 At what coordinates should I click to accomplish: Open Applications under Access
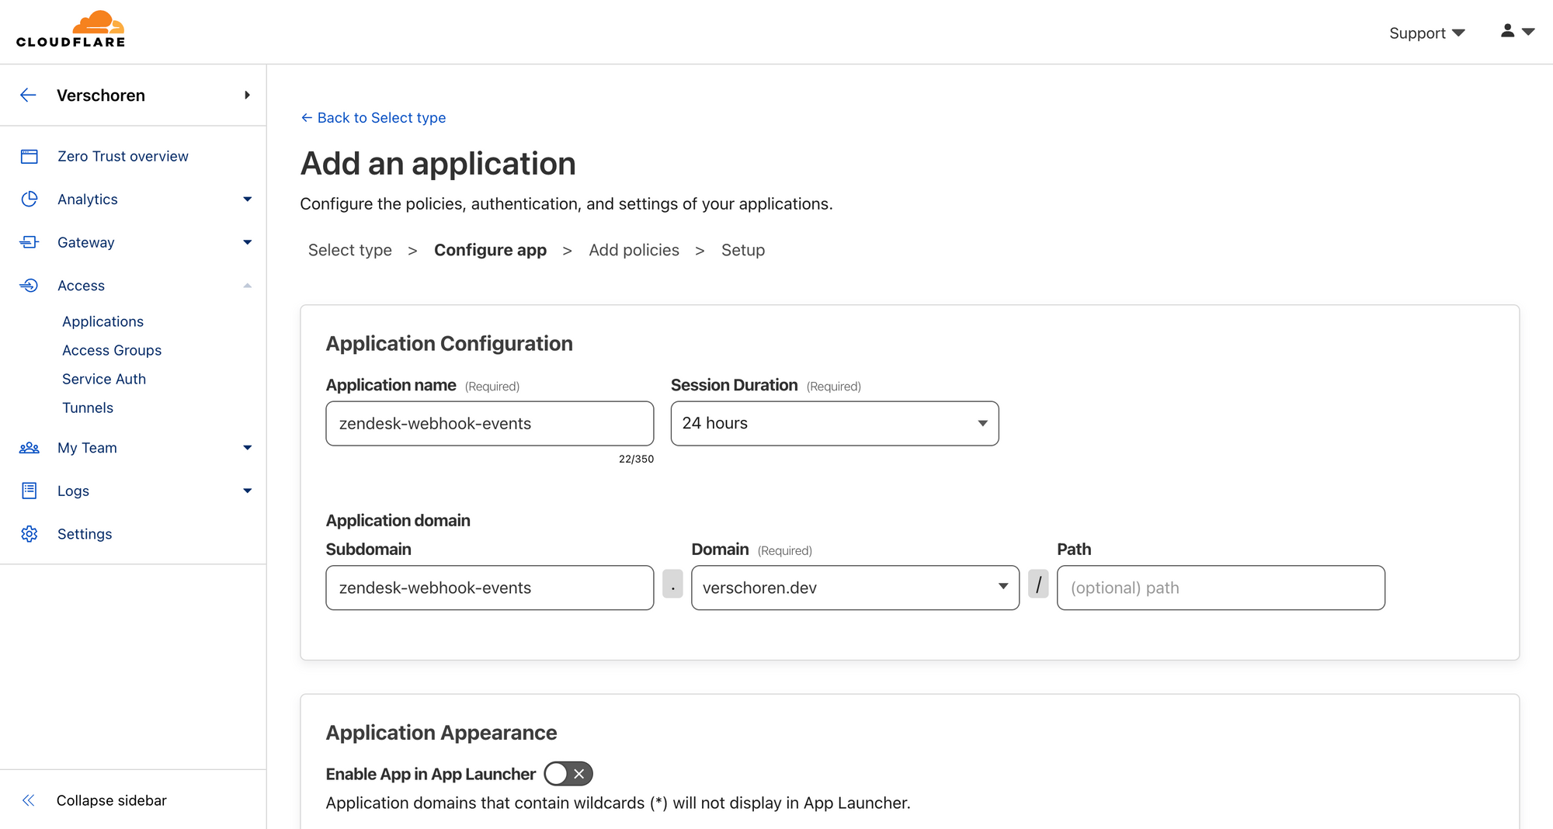102,321
